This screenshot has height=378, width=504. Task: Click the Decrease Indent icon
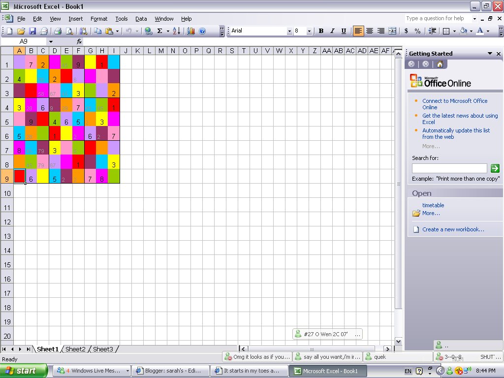click(432, 31)
